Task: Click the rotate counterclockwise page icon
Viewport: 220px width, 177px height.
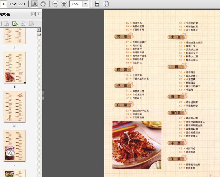Action: click(x=23, y=24)
